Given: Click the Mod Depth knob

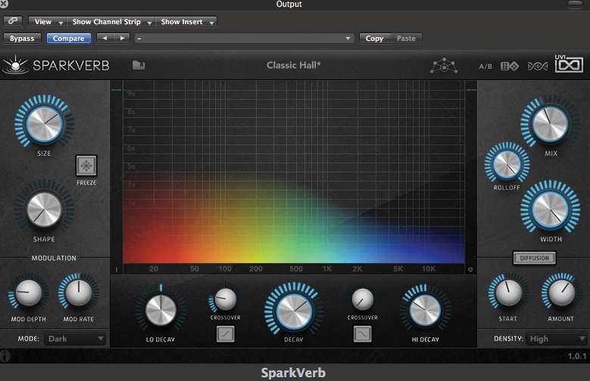Looking at the screenshot, I should tap(28, 293).
